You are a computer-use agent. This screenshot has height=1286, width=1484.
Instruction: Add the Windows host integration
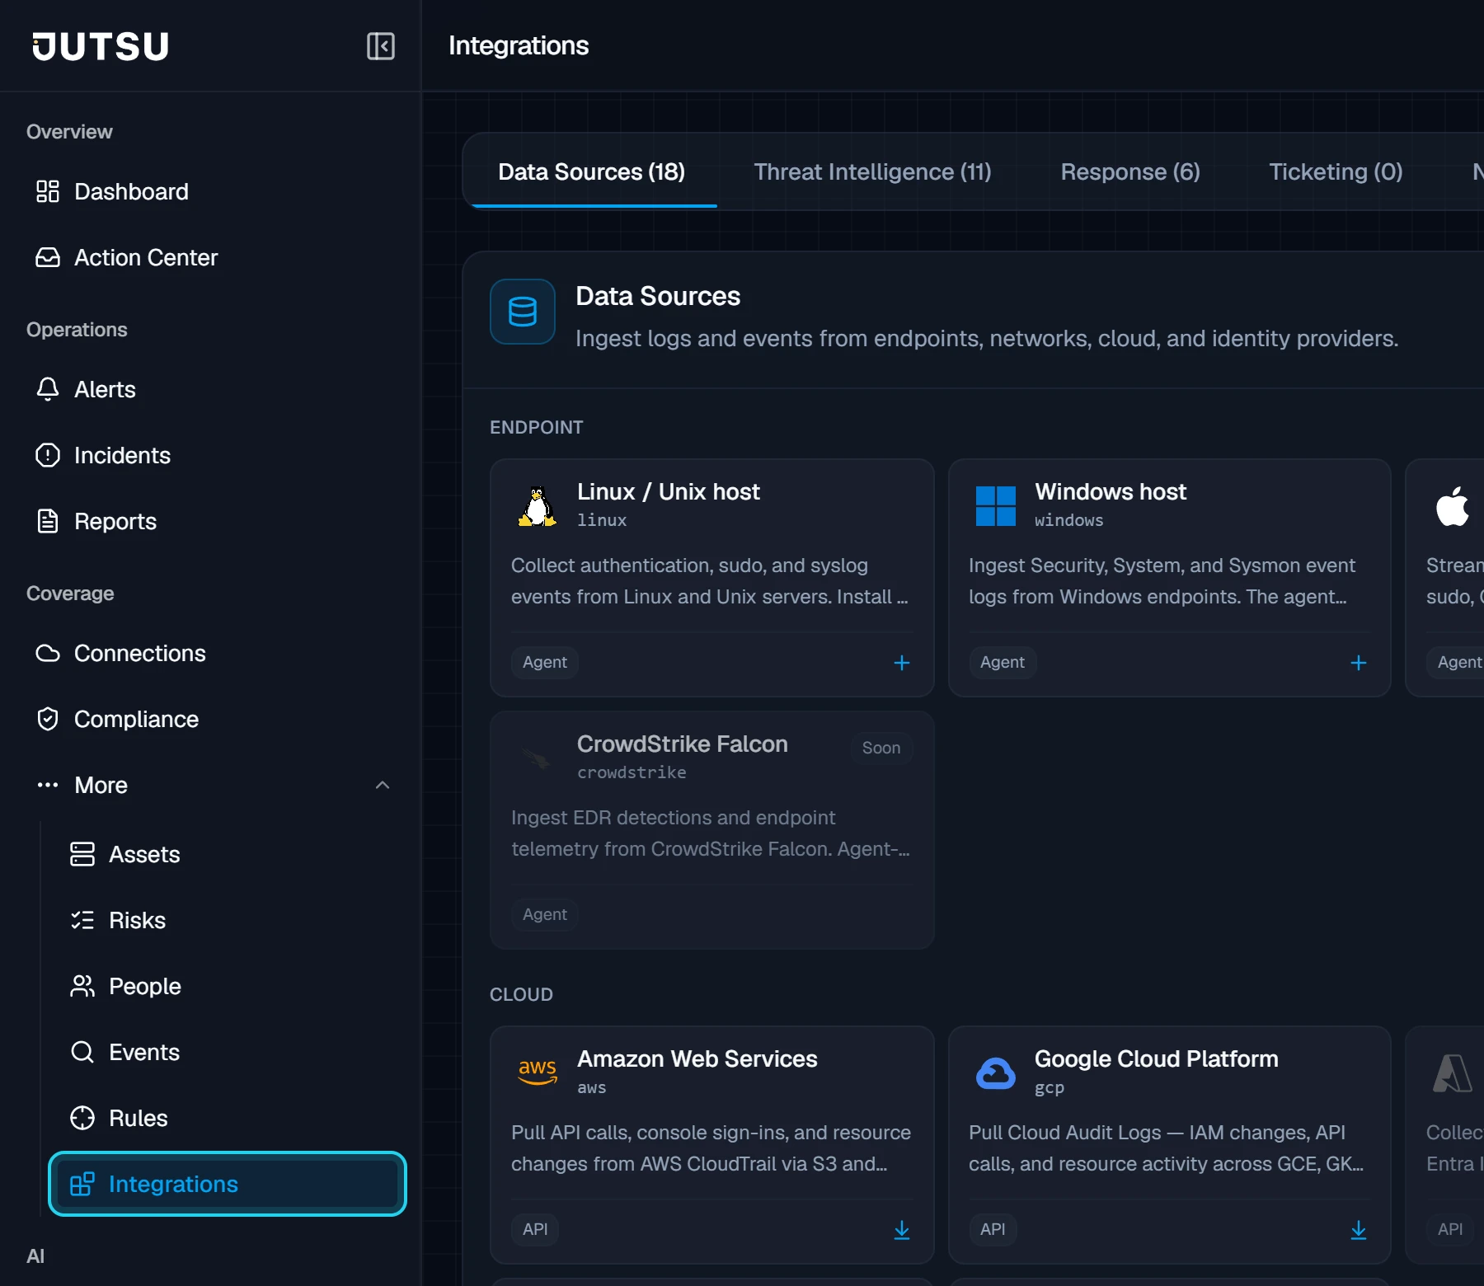pos(1359,663)
